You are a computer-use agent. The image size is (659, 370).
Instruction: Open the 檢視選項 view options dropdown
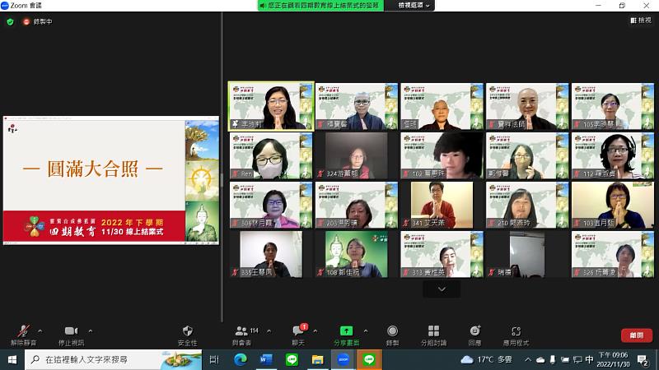point(414,5)
